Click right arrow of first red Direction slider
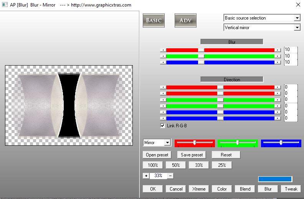The width and height of the screenshot is (304, 199). tap(278, 87)
